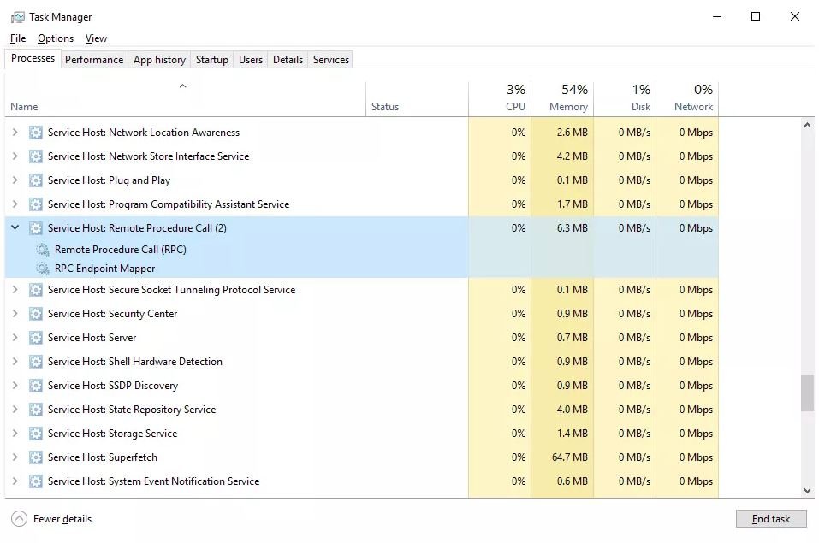Expand Service Host: Network Location Awareness

[x=15, y=133]
